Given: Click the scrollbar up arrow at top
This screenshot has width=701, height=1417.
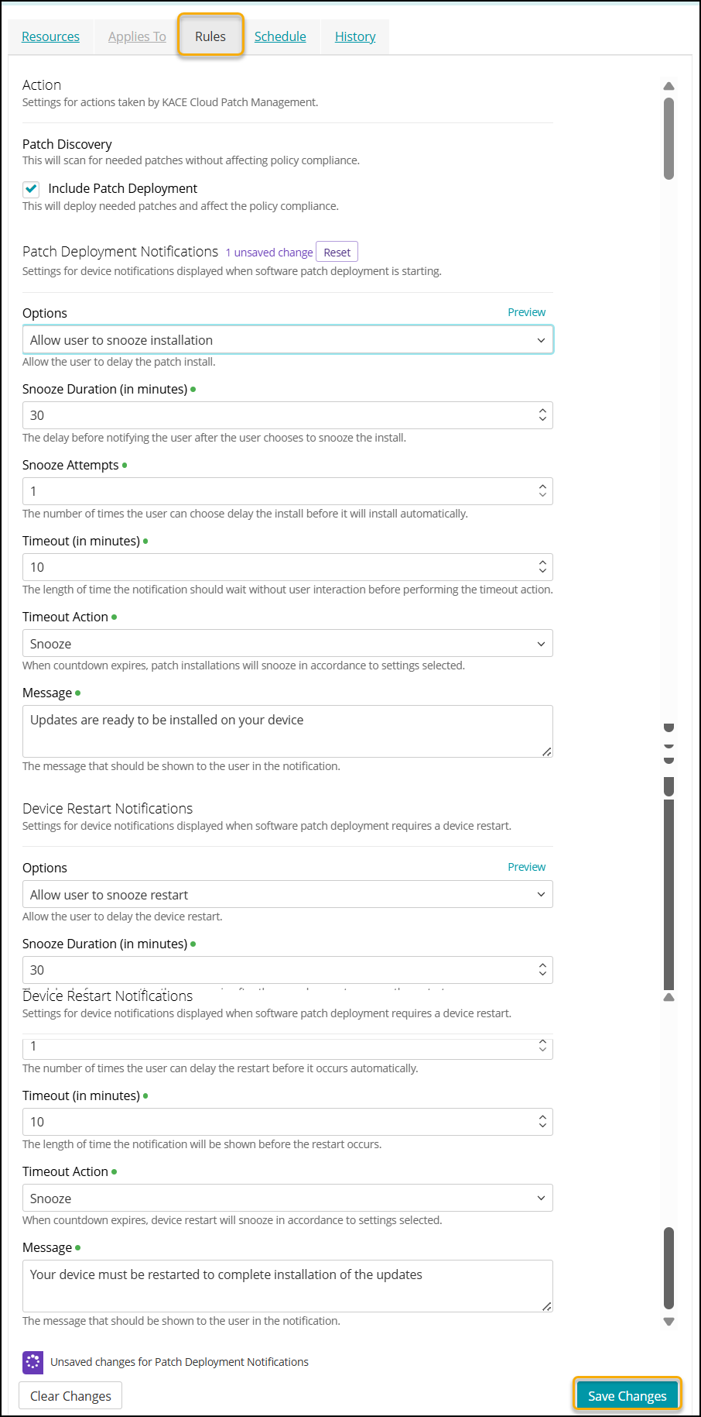Looking at the screenshot, I should pyautogui.click(x=669, y=86).
